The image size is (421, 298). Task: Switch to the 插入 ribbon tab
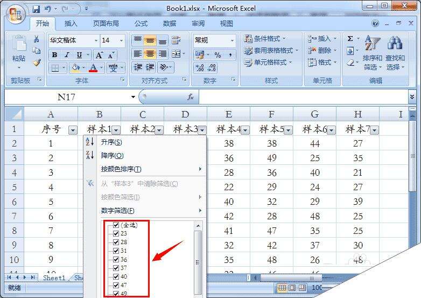(71, 24)
